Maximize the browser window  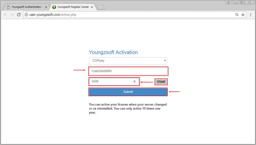[x=242, y=2]
